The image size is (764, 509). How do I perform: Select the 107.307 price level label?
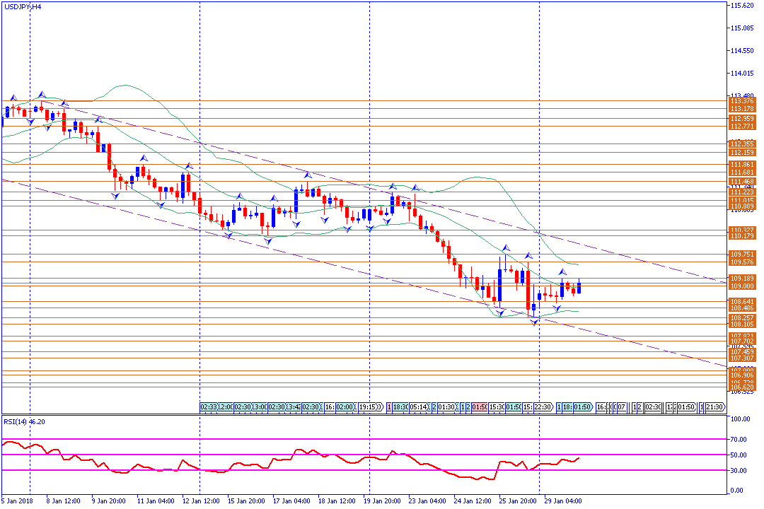point(742,358)
